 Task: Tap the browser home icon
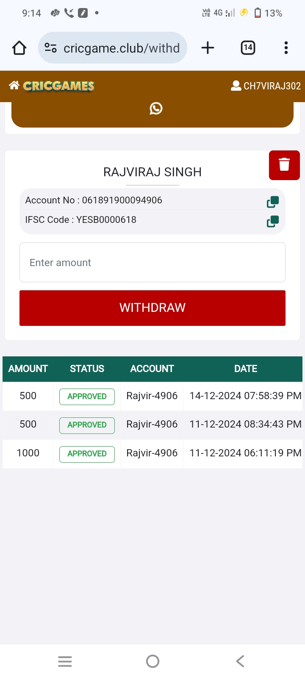tap(19, 48)
